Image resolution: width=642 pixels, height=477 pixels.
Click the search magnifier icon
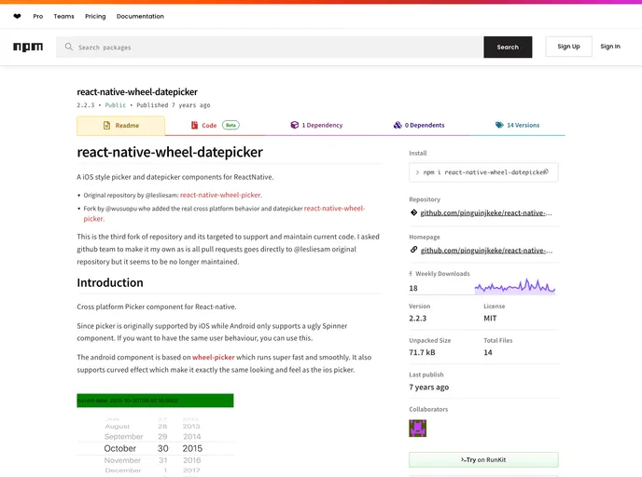pyautogui.click(x=69, y=47)
